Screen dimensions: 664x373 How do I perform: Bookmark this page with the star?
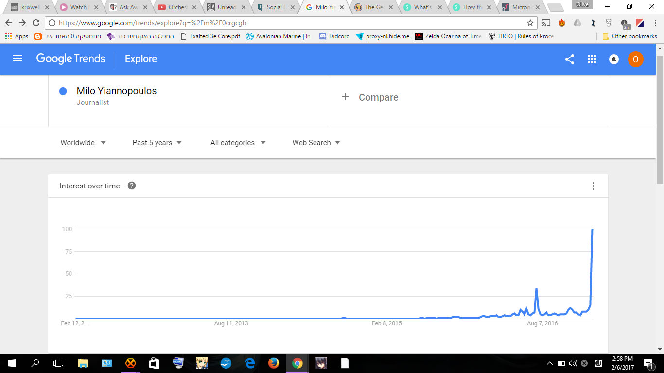(x=530, y=23)
